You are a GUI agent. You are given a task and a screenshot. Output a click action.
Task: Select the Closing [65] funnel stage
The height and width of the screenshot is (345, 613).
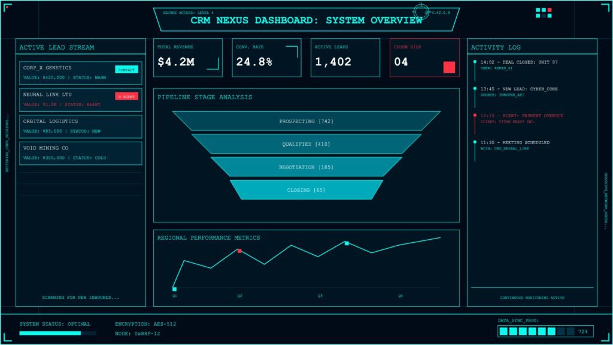(x=306, y=190)
